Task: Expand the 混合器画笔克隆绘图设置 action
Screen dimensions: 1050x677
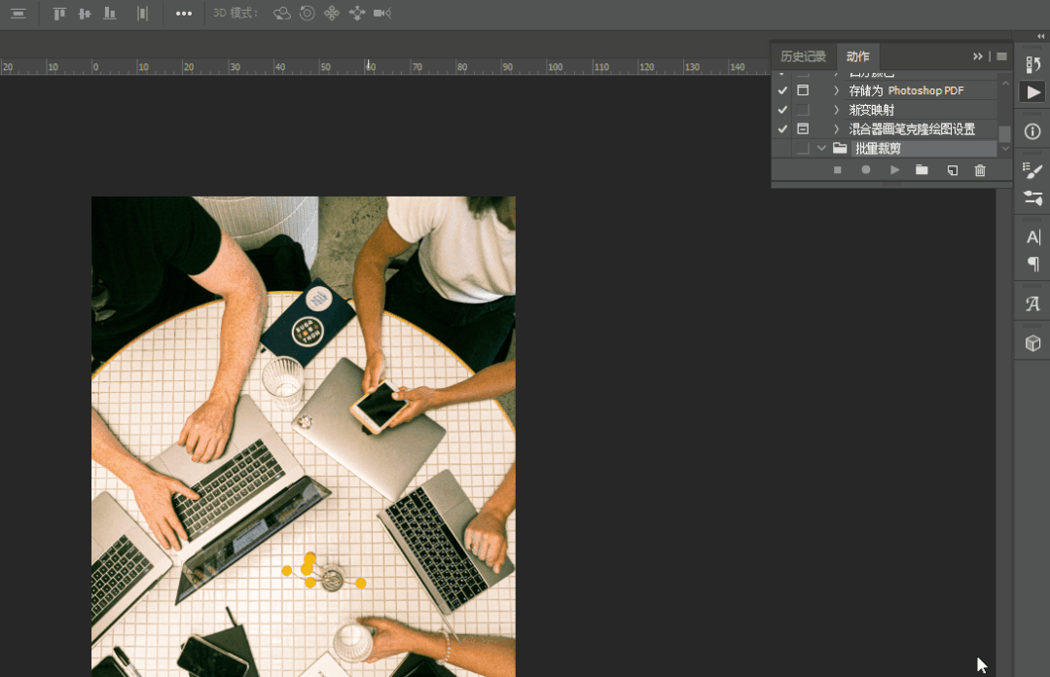Action: [x=836, y=129]
